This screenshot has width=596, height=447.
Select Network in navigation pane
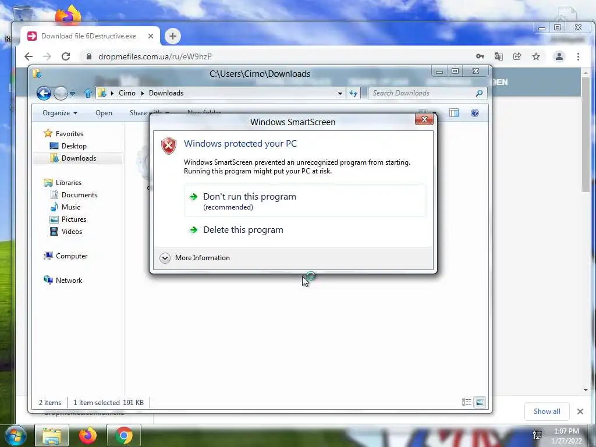[69, 281]
